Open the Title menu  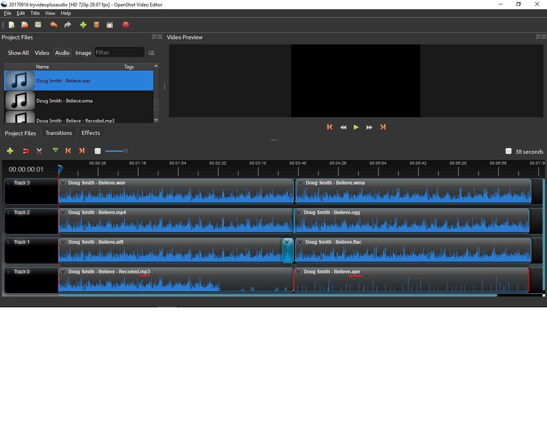35,13
